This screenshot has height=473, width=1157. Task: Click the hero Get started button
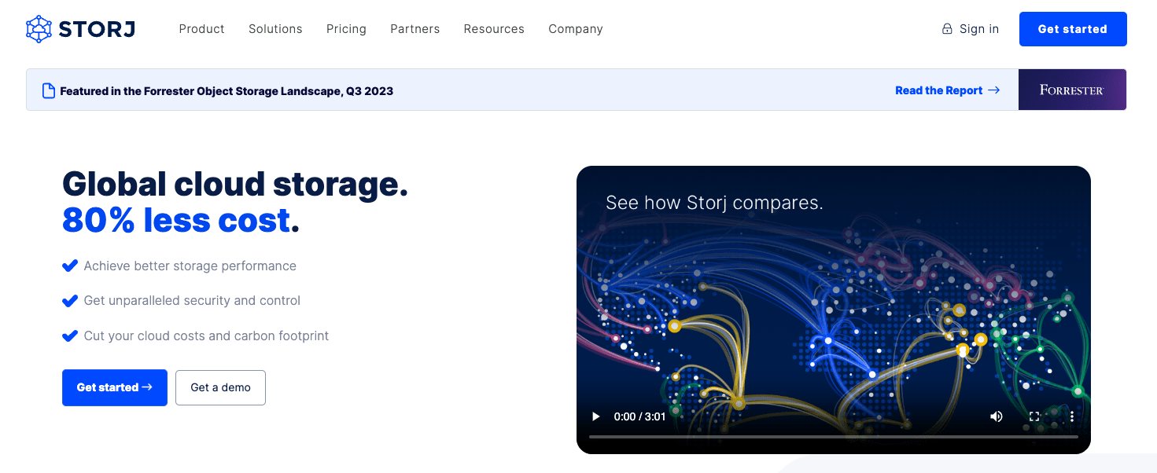pyautogui.click(x=115, y=387)
